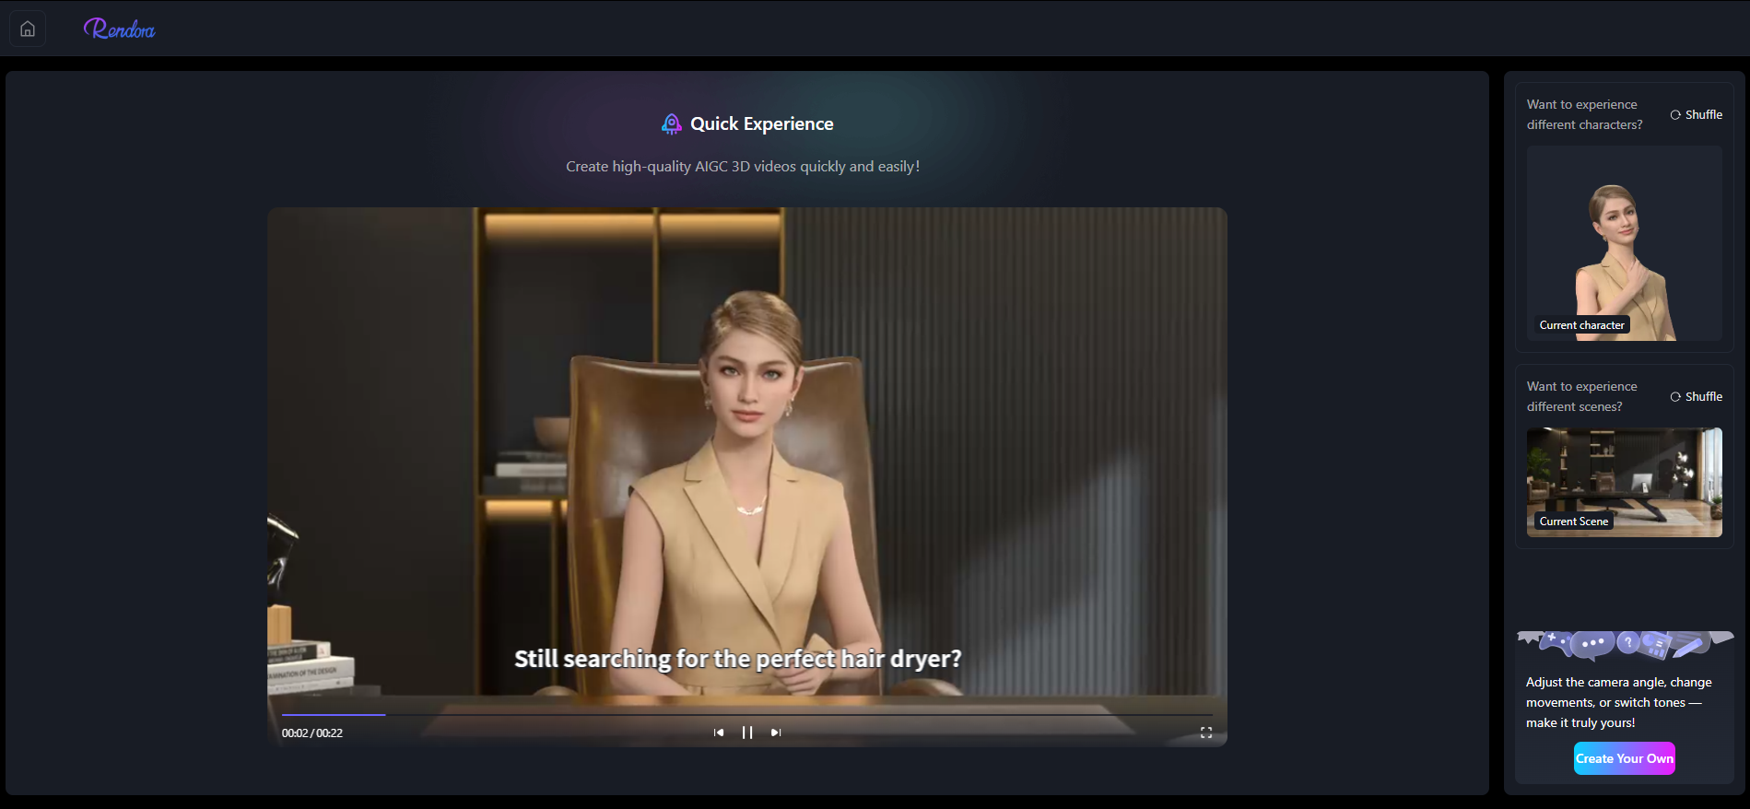Shuffle to a different scene
The image size is (1750, 809).
tap(1697, 397)
